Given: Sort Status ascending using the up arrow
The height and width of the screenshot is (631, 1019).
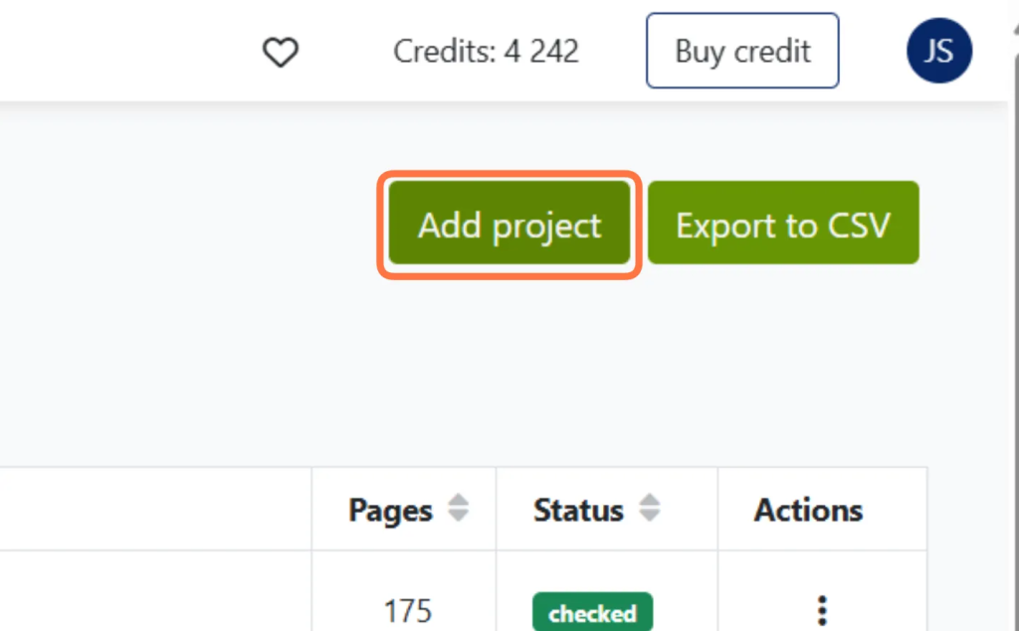Looking at the screenshot, I should click(649, 500).
